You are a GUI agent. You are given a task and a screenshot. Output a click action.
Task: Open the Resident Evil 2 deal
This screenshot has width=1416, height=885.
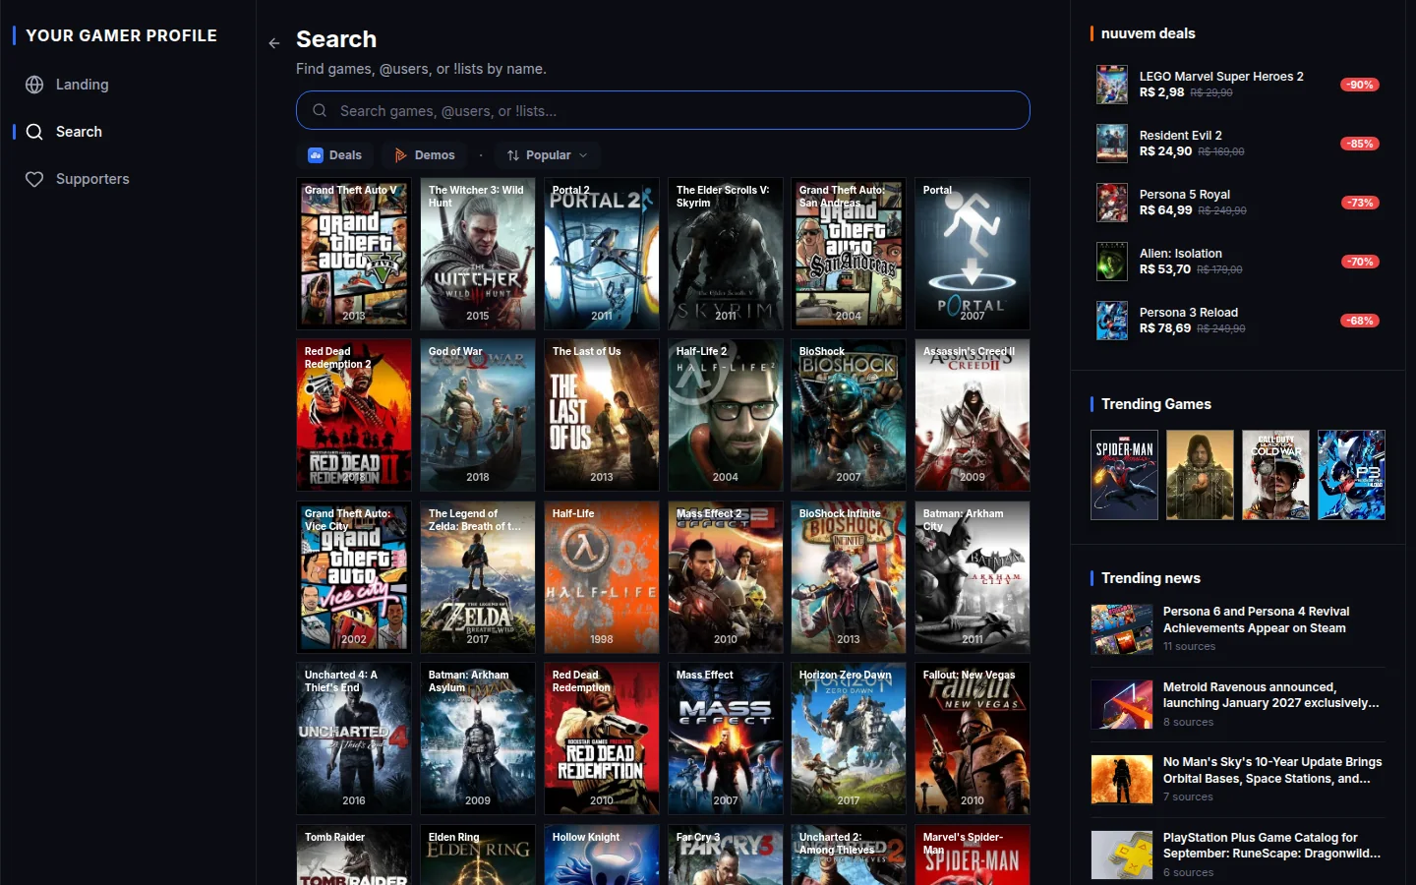click(1238, 144)
